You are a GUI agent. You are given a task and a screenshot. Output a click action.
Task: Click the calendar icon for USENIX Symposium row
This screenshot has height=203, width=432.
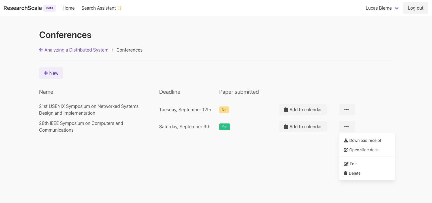coord(286,110)
